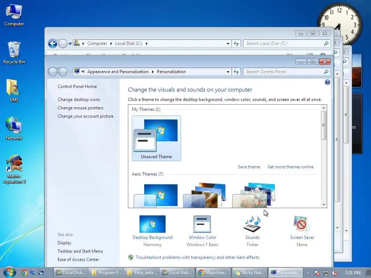The image size is (371, 278).
Task: Click the Windows Start orb
Action: [9, 272]
